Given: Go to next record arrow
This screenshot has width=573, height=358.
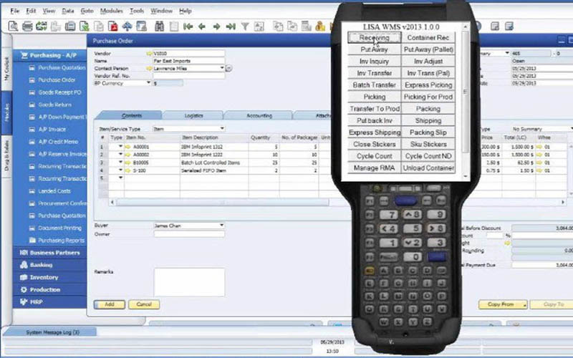Looking at the screenshot, I should (x=216, y=26).
